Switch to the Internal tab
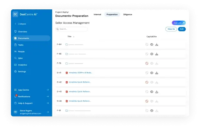Viewport: 200px width, 129px height. pos(97,14)
